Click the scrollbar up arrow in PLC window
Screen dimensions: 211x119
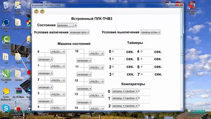pyautogui.click(x=181, y=10)
